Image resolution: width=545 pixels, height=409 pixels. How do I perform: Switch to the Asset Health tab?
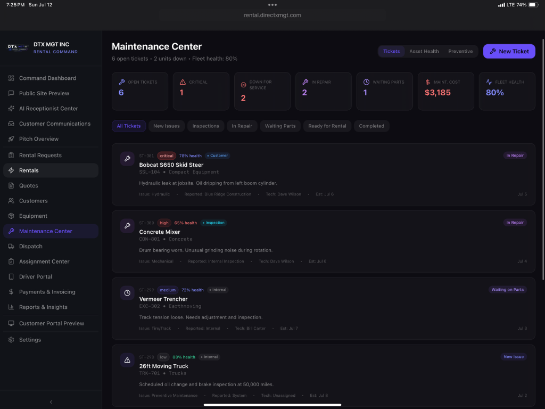pyautogui.click(x=424, y=52)
